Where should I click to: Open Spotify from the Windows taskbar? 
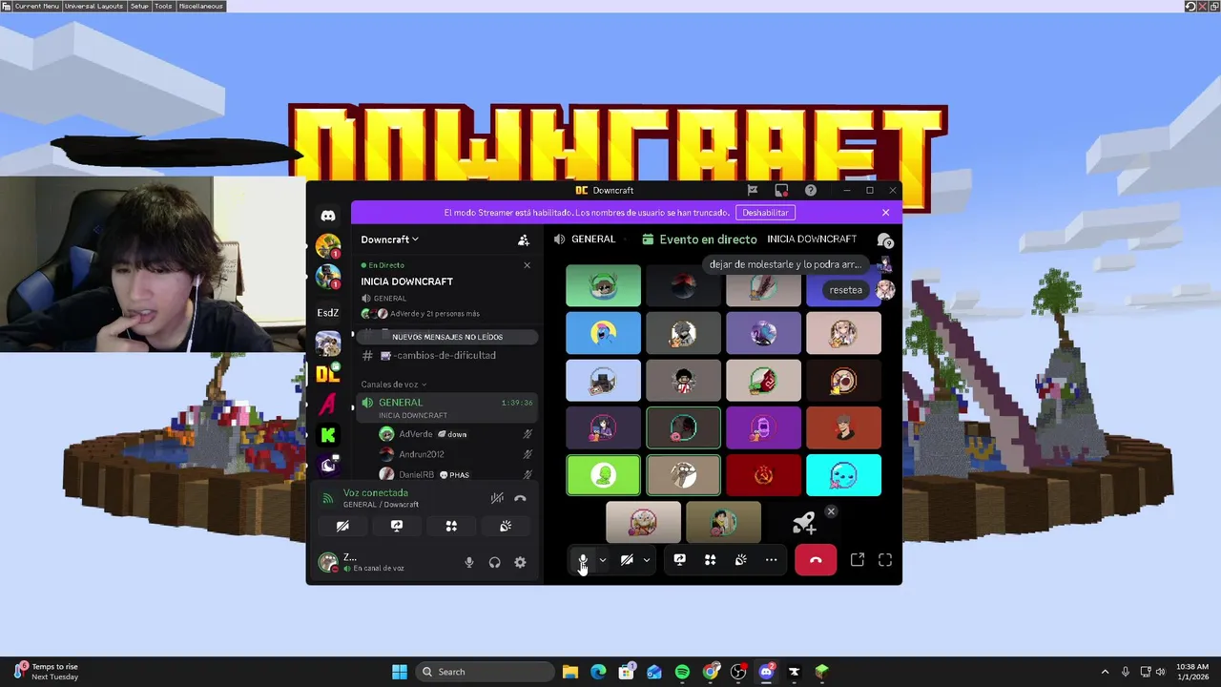pyautogui.click(x=682, y=672)
